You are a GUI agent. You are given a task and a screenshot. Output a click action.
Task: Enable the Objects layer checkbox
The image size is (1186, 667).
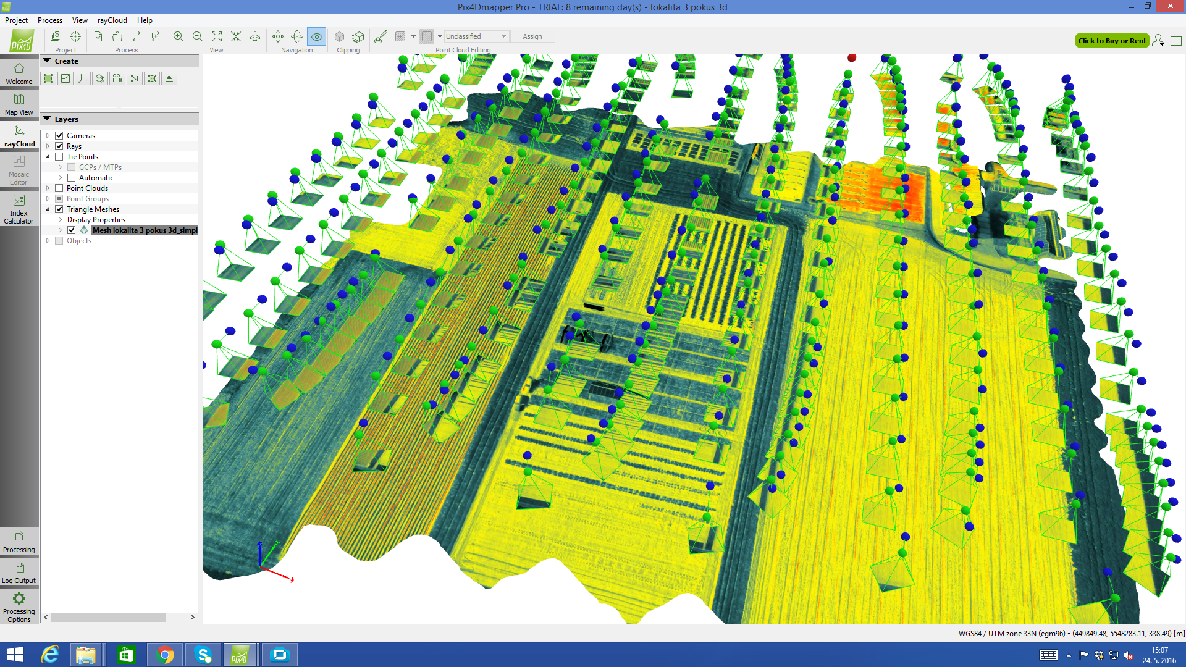click(x=59, y=241)
